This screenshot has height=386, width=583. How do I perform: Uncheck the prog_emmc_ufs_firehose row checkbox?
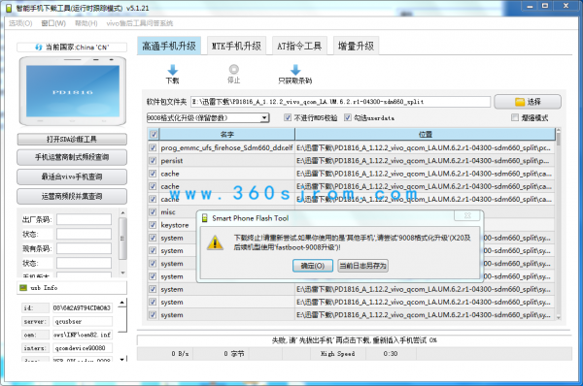(x=153, y=147)
